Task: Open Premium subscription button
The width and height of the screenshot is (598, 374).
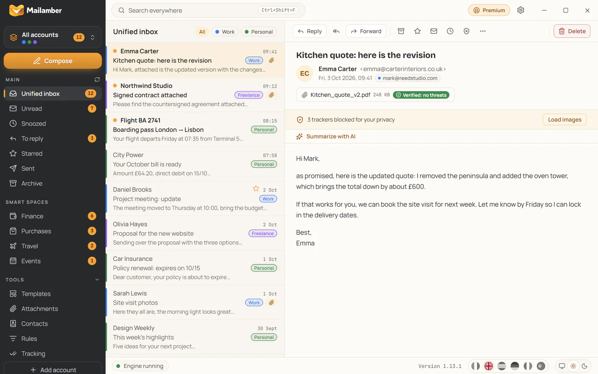Action: tap(489, 10)
